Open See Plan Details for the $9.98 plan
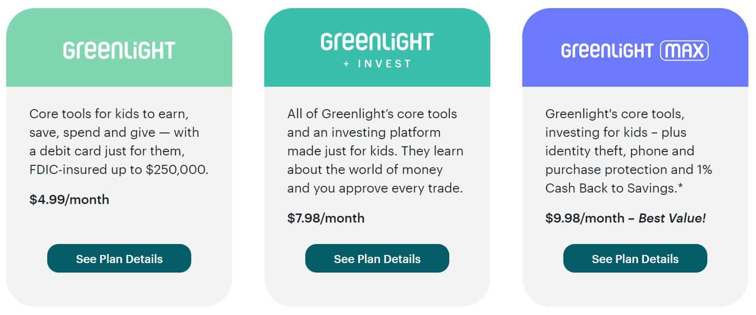Screen dimensions: 756x315 click(635, 258)
